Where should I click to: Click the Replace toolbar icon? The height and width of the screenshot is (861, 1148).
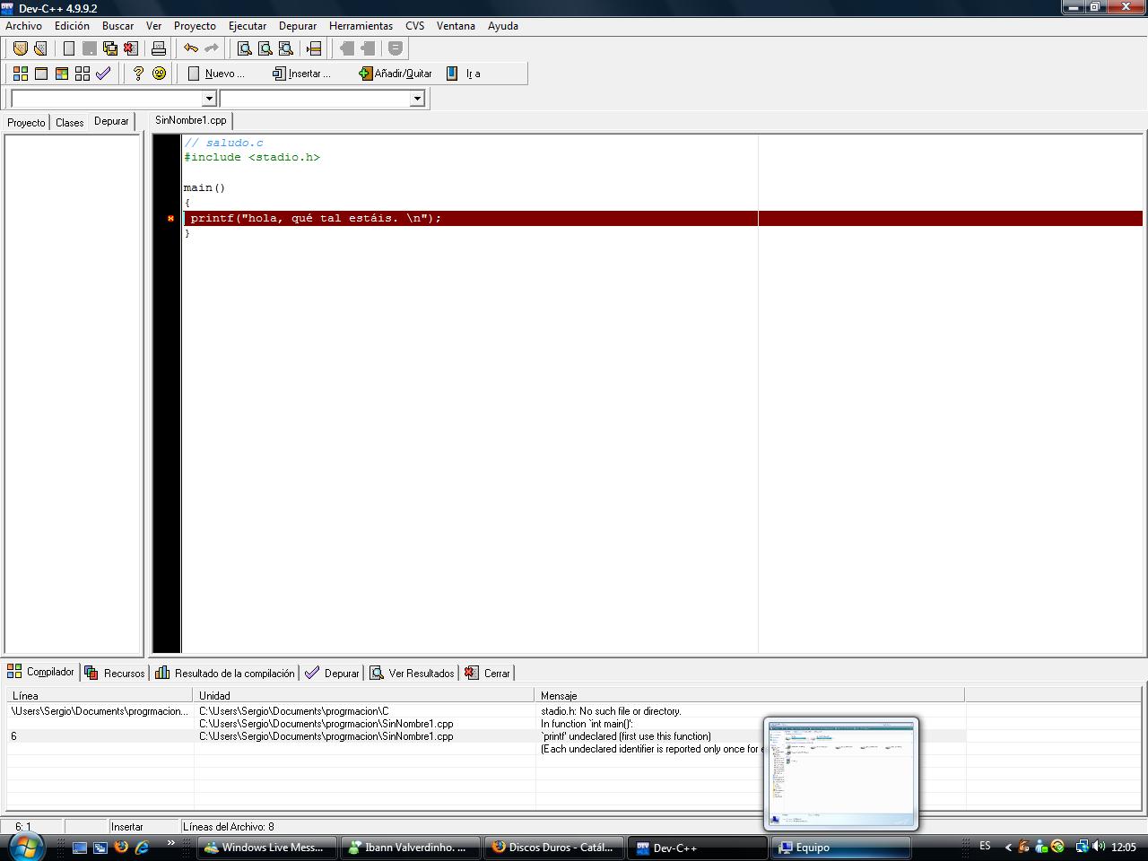tap(265, 48)
